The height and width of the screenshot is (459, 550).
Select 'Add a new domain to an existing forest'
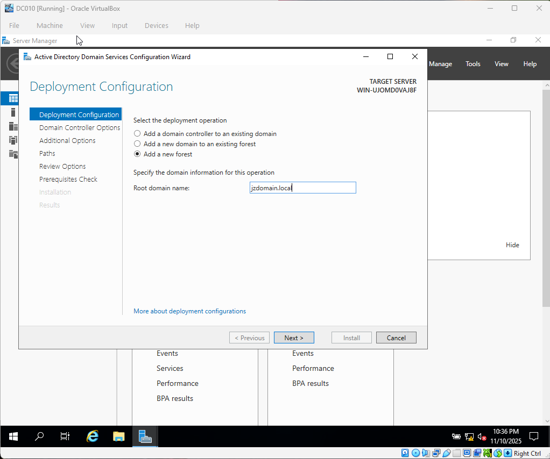click(x=137, y=144)
